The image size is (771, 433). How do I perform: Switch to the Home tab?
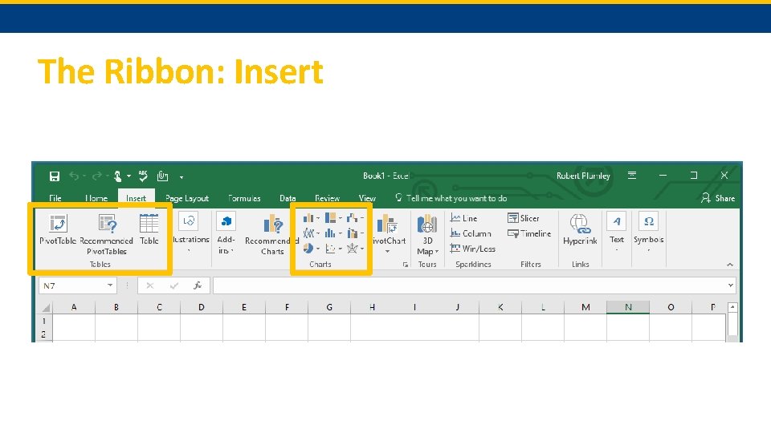[96, 198]
